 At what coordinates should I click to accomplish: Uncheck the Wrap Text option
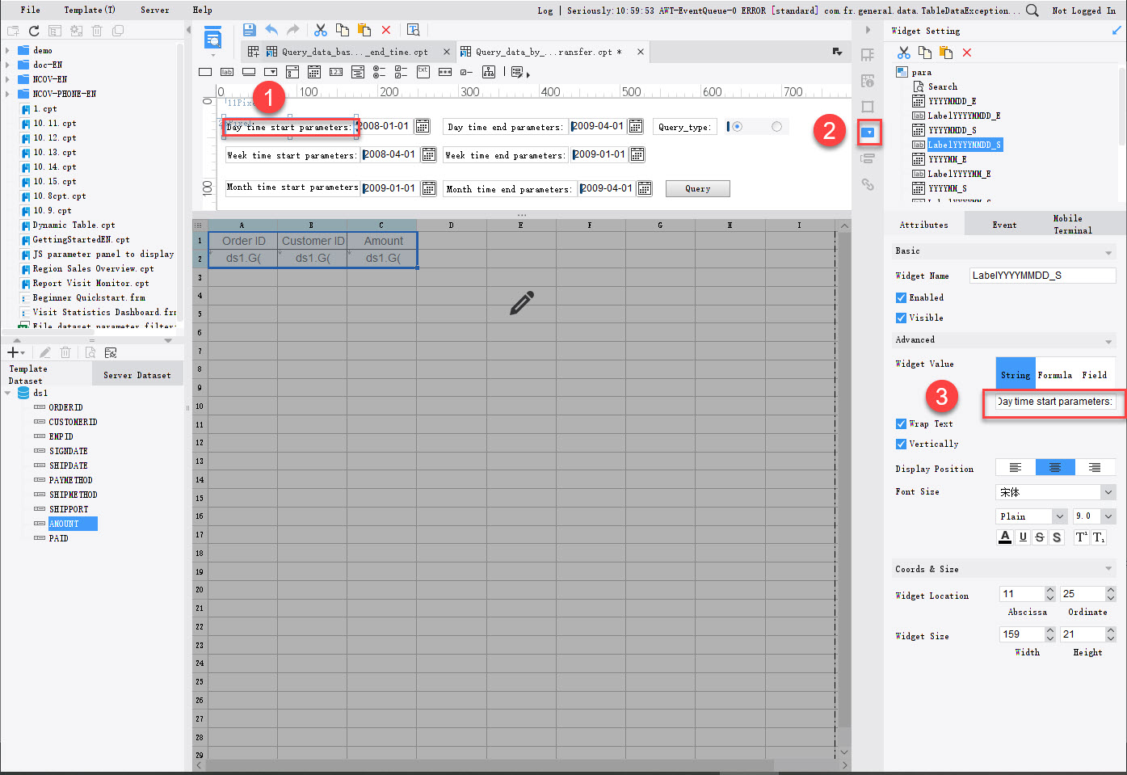(901, 423)
